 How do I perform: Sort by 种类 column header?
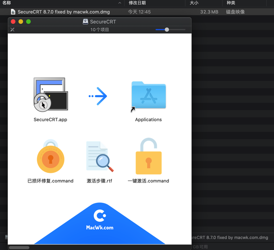pos(231,3)
